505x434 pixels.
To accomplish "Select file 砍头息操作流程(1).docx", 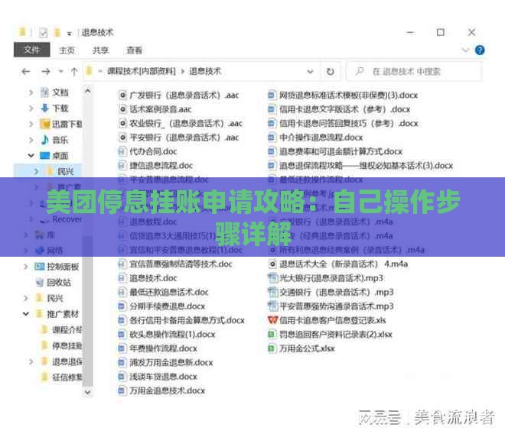I will point(167,334).
